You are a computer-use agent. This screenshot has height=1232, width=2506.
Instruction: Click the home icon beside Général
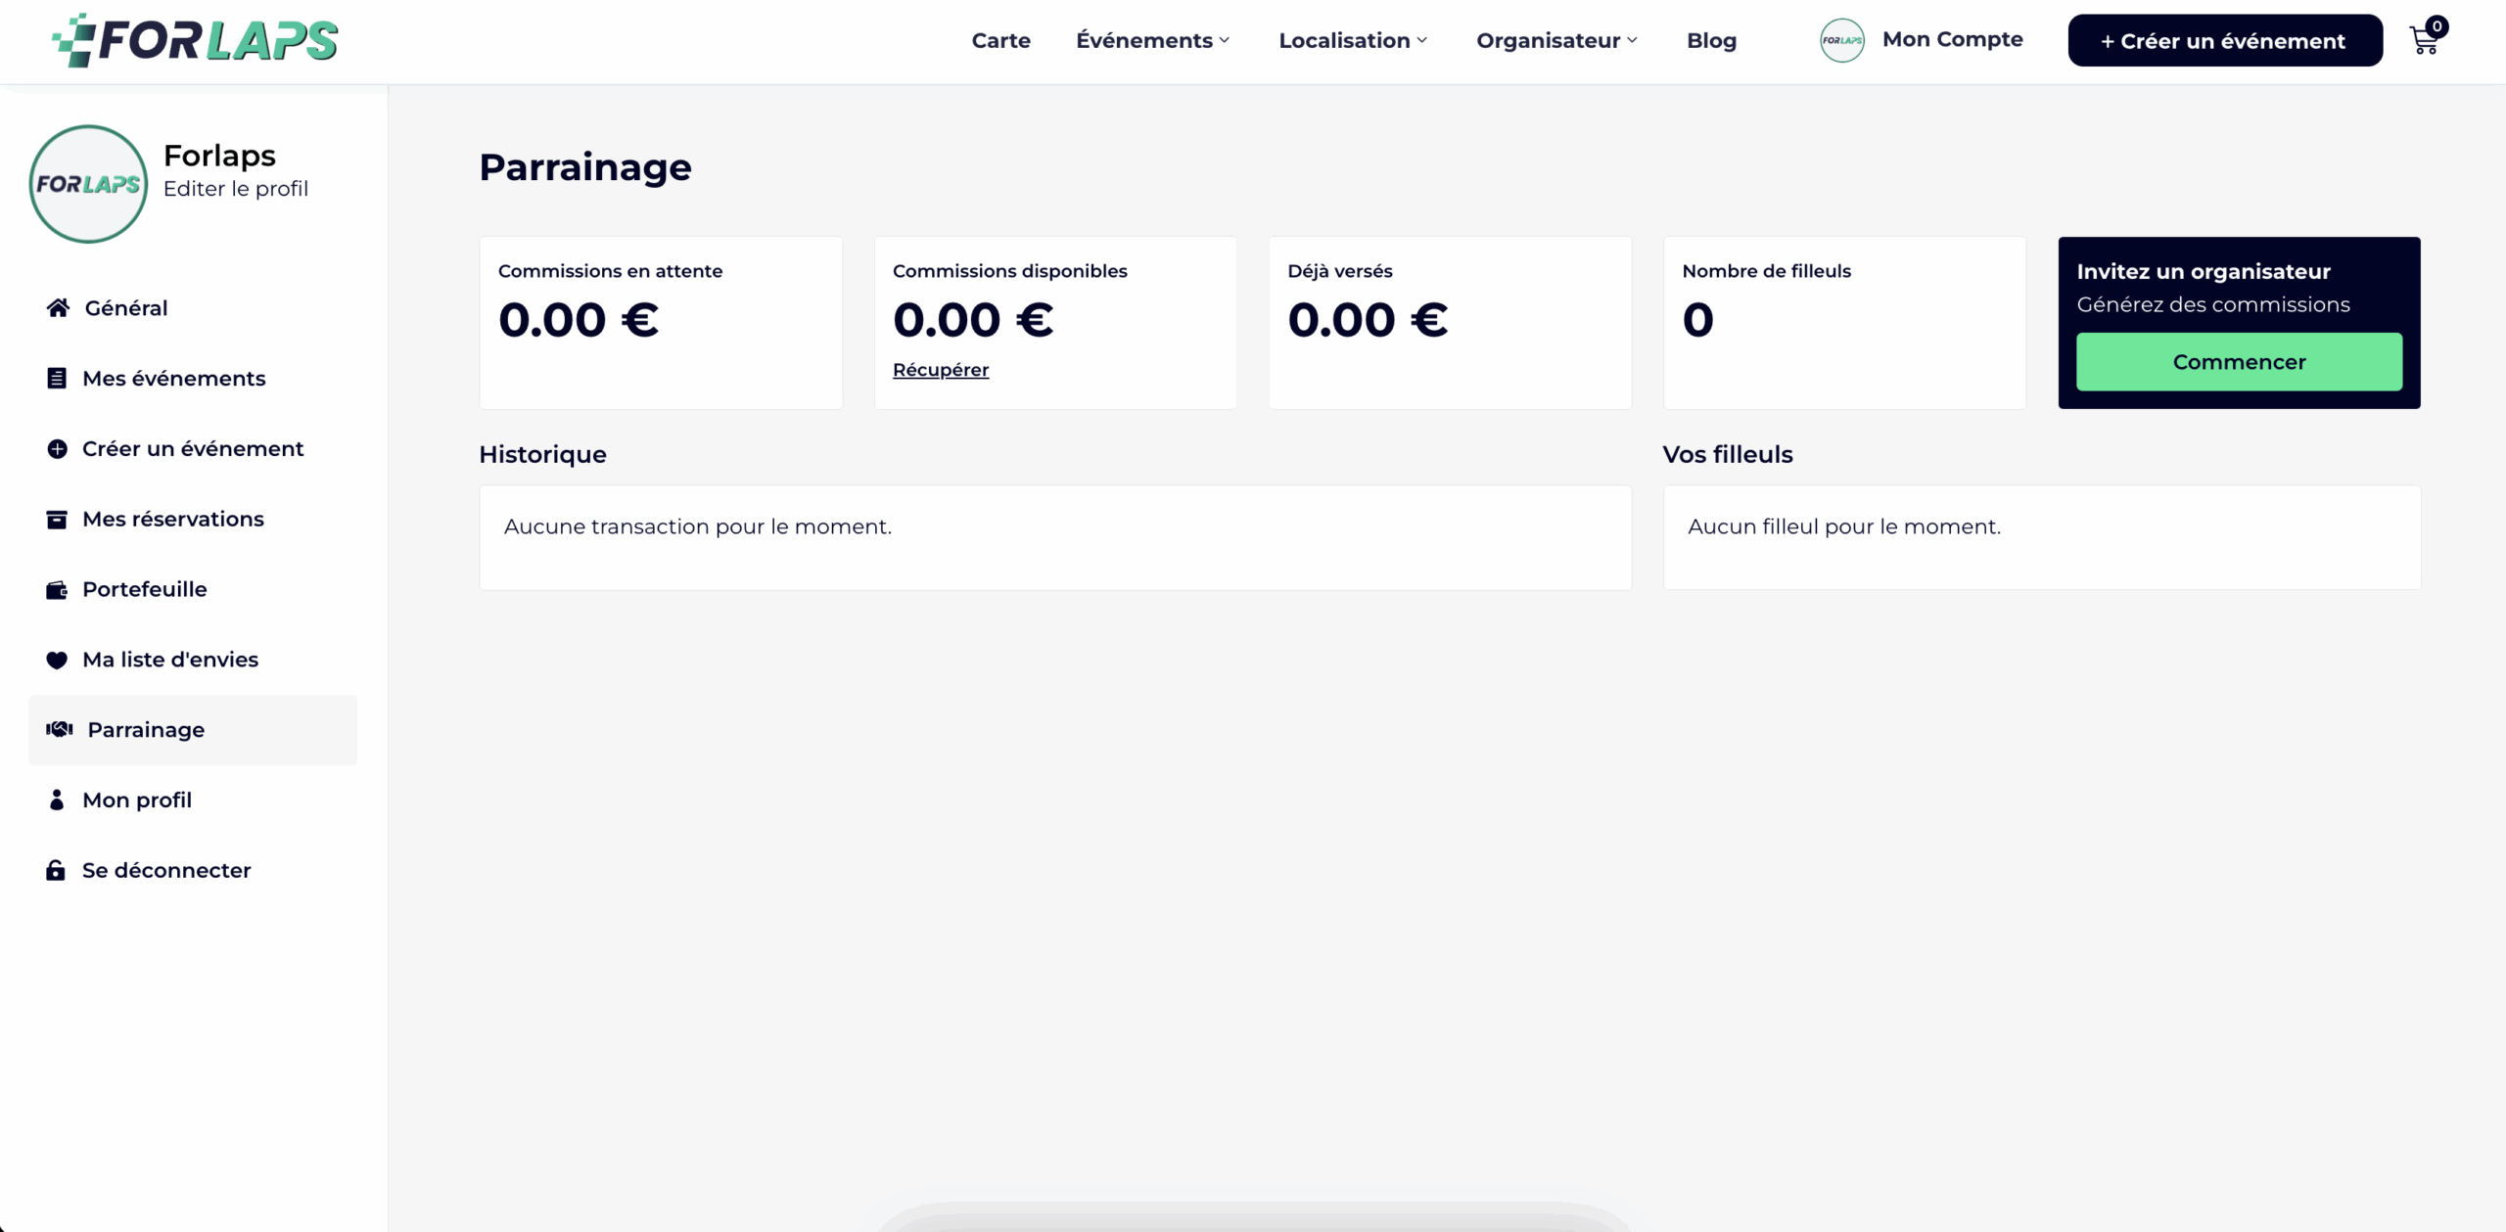point(58,308)
